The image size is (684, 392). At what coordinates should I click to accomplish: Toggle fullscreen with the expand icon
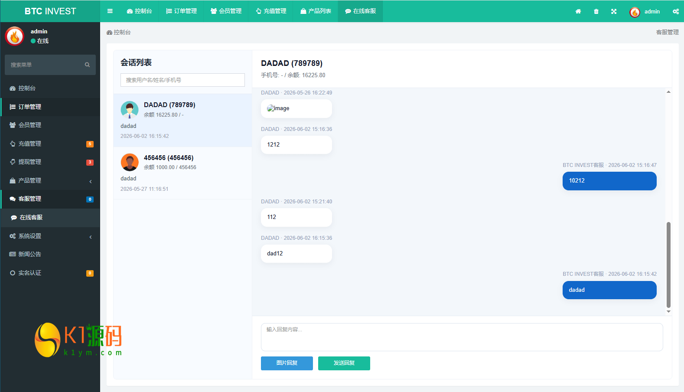614,12
